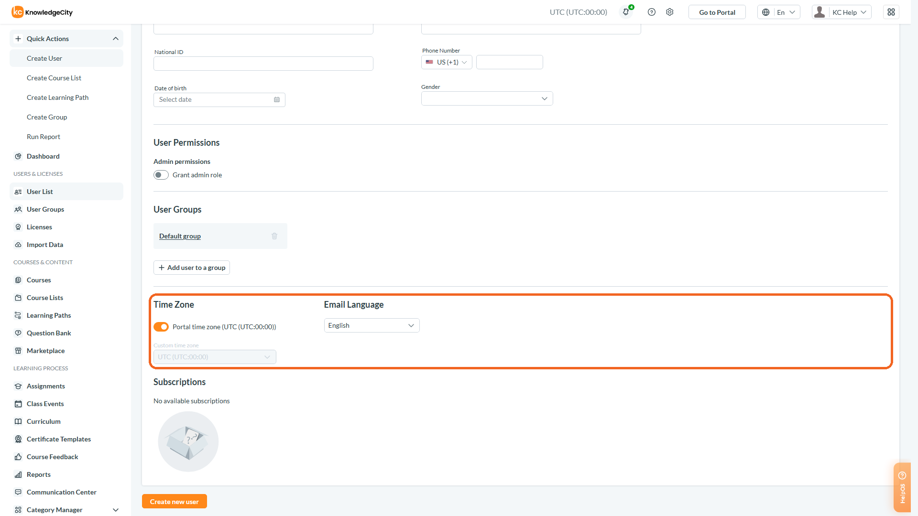Viewport: 918px width, 516px height.
Task: Click the Marketplace sidebar icon
Action: click(x=18, y=351)
